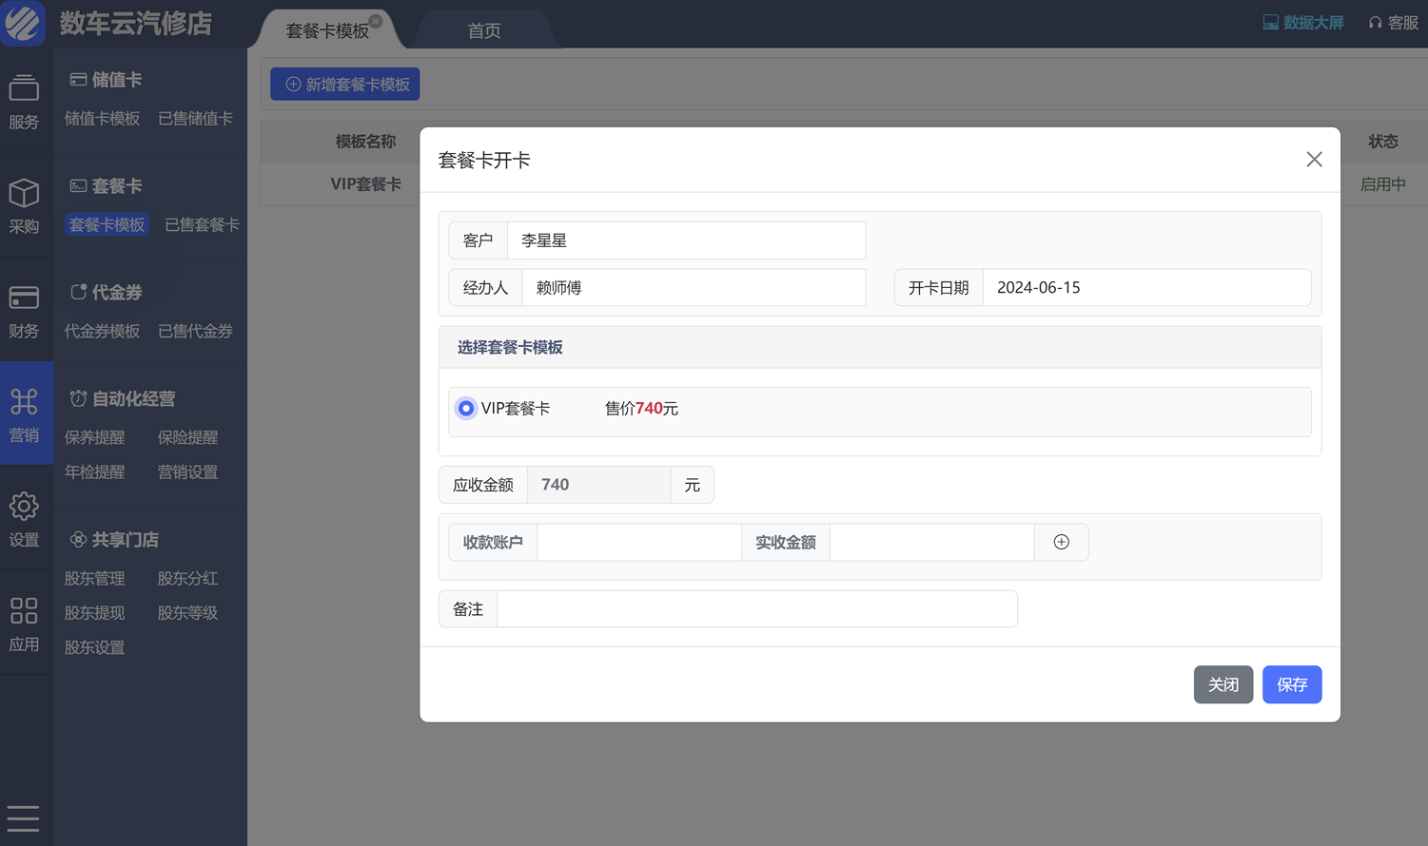Open the 客户 selection field

tap(686, 240)
